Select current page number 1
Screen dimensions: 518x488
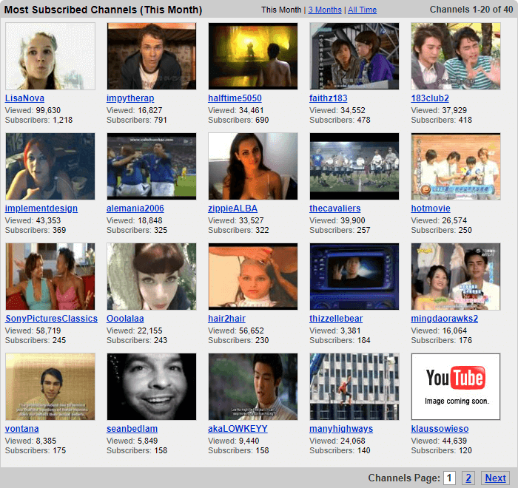click(449, 478)
